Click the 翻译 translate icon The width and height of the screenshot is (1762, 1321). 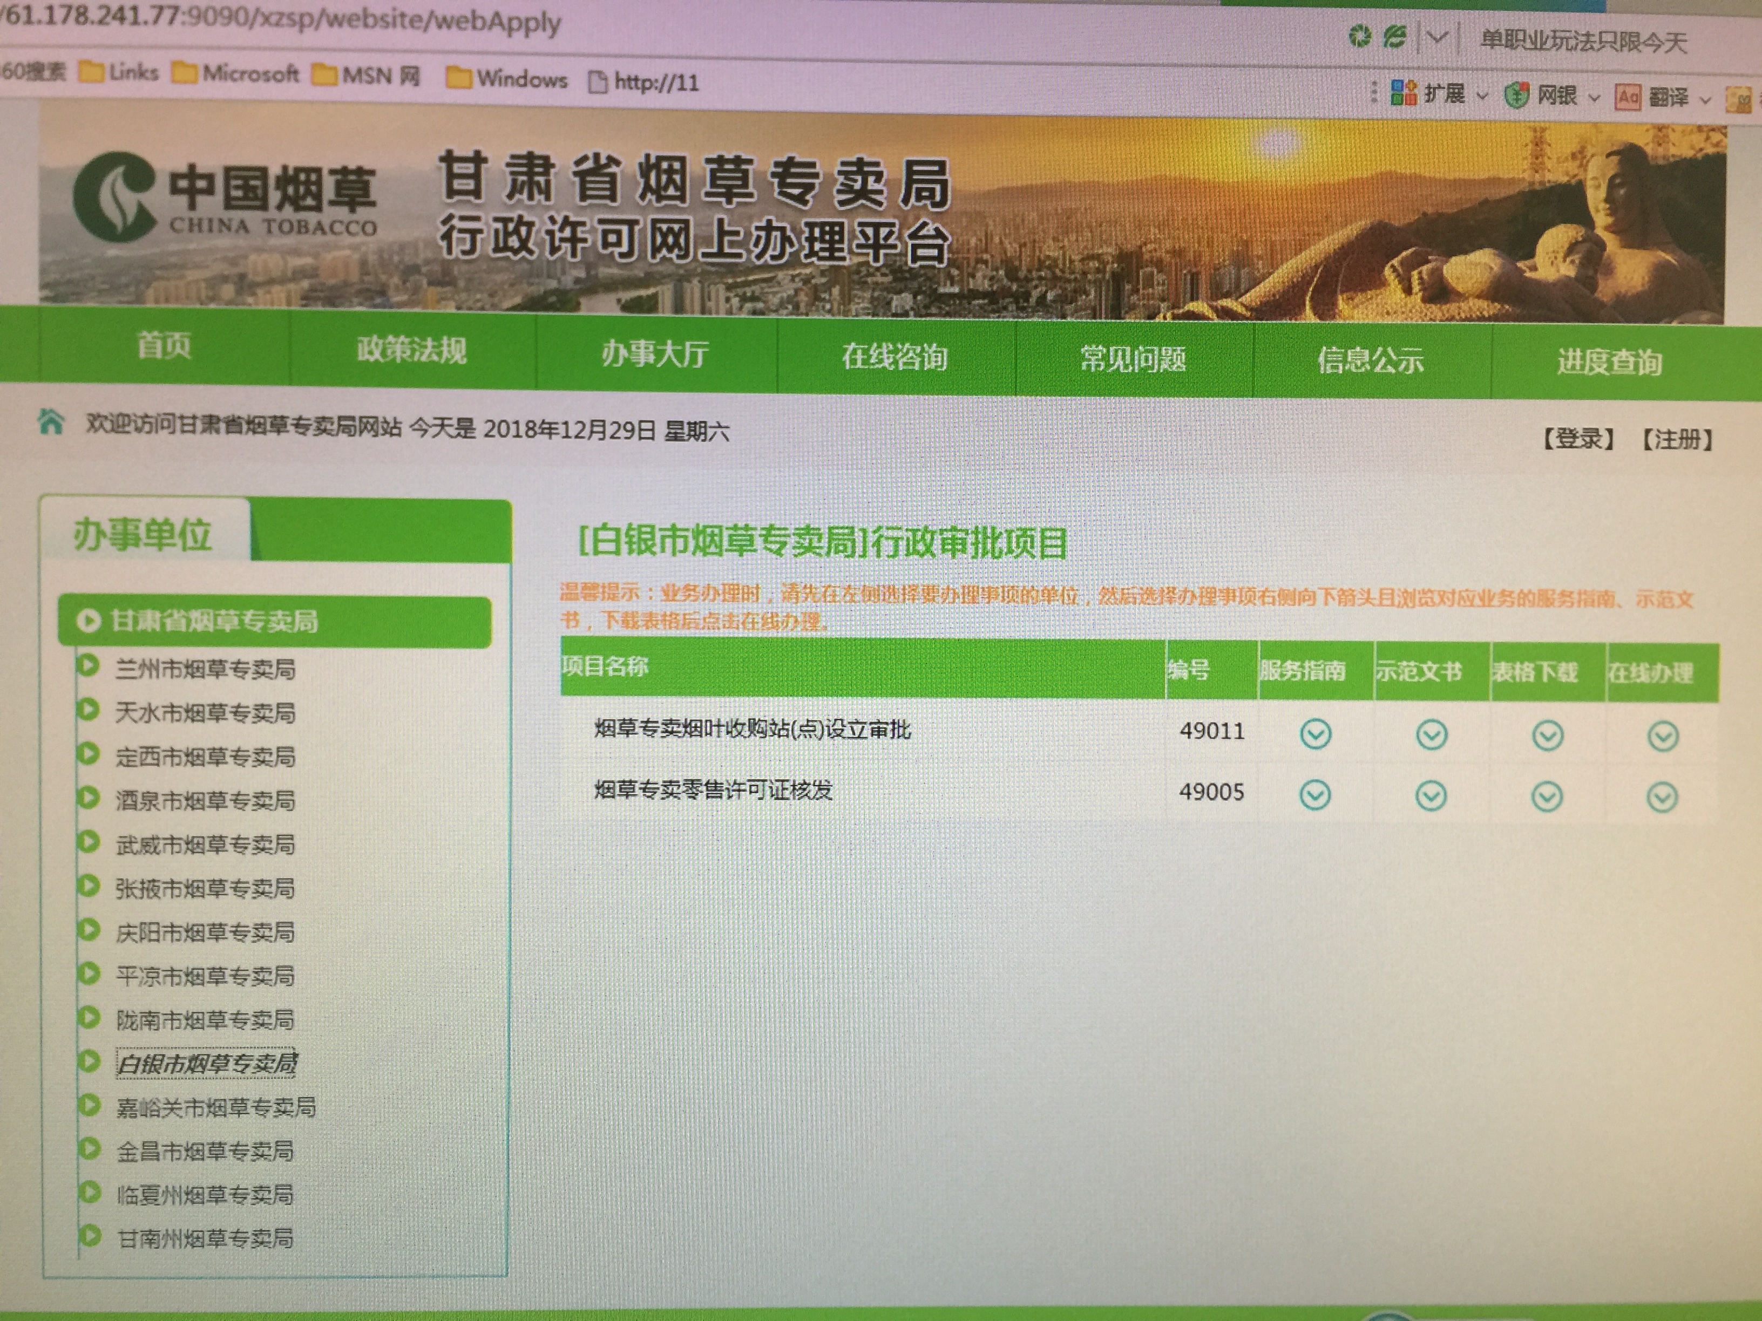1628,98
